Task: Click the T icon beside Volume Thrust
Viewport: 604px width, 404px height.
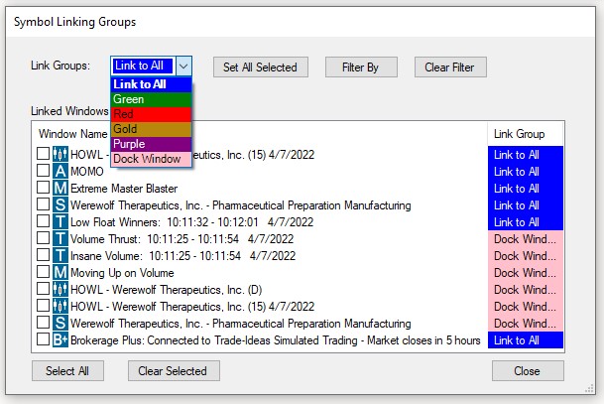Action: click(x=60, y=239)
